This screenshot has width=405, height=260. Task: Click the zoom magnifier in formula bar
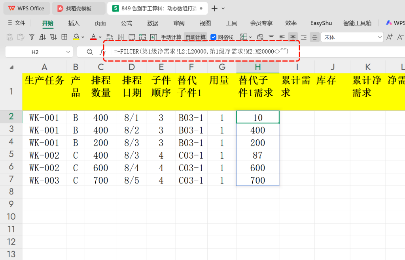[90, 52]
